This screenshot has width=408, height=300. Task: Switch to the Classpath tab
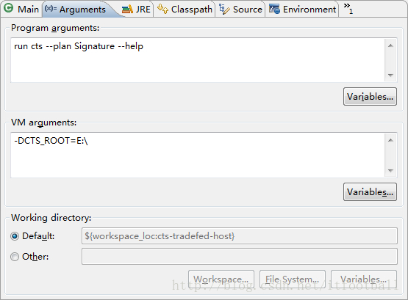tap(185, 10)
